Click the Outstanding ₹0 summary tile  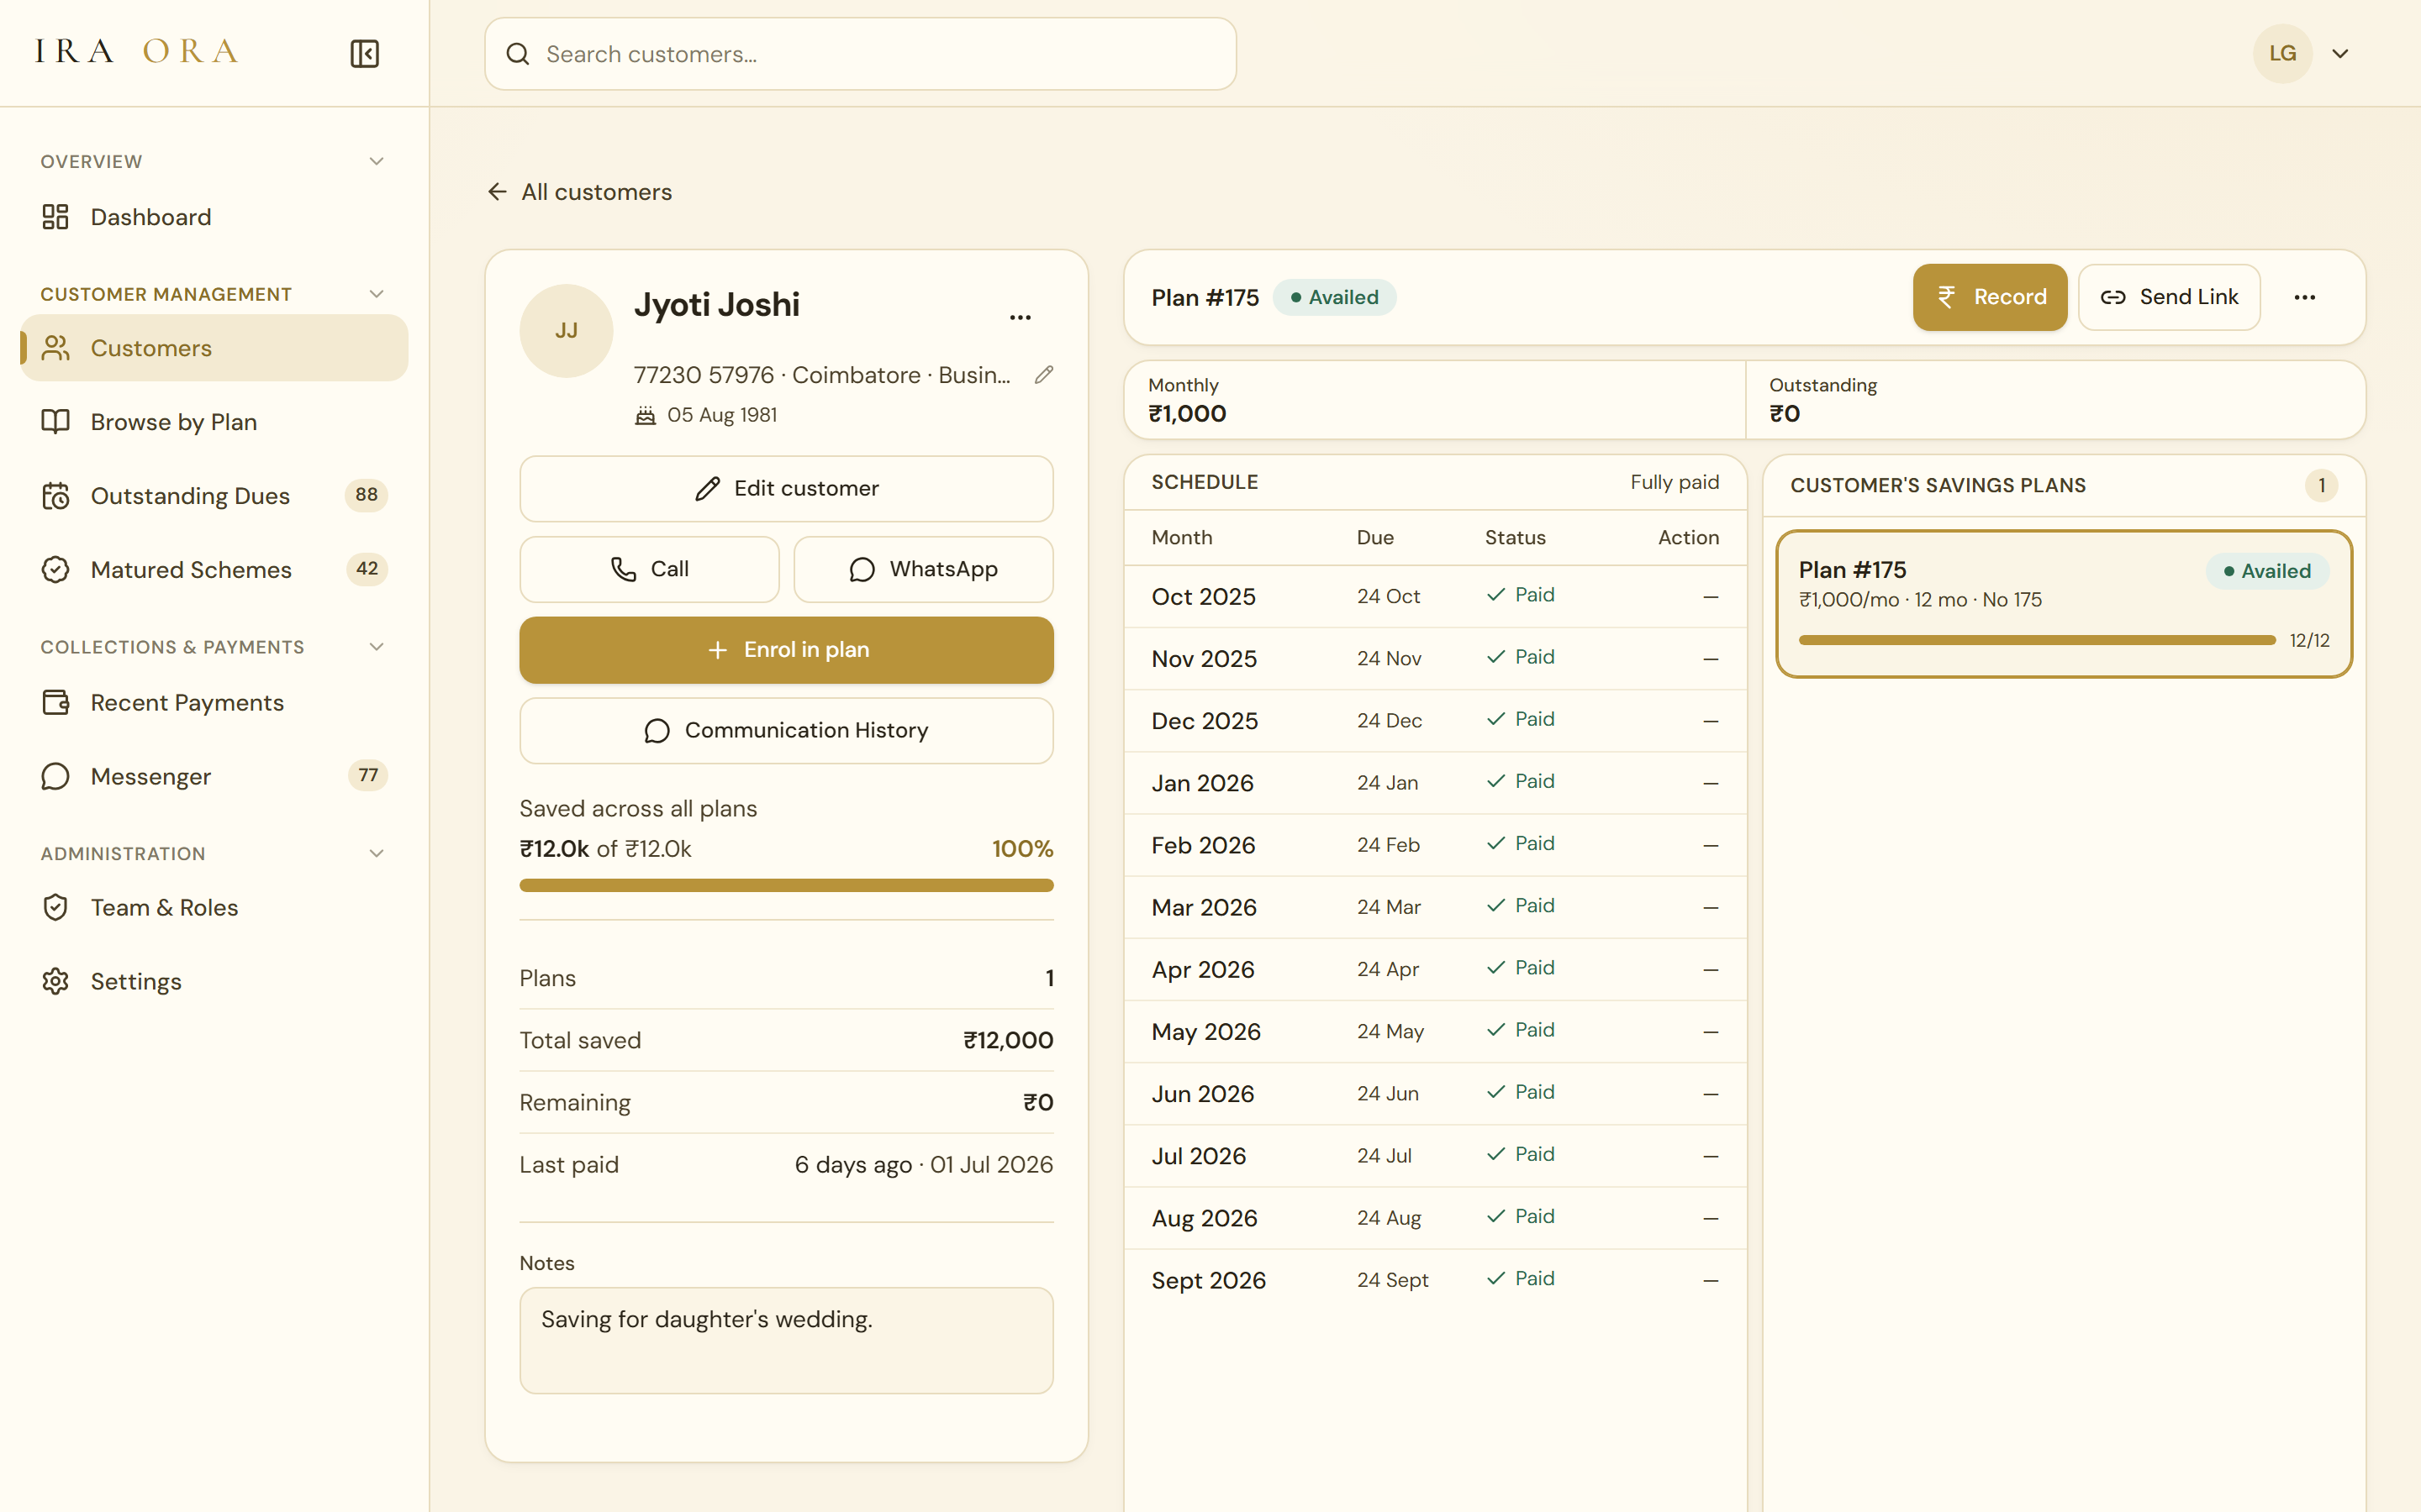pos(2056,400)
